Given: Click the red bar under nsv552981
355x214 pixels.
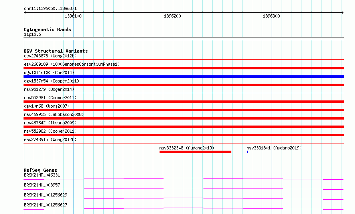Looking at the screenshot, I should pyautogui.click(x=183, y=102).
